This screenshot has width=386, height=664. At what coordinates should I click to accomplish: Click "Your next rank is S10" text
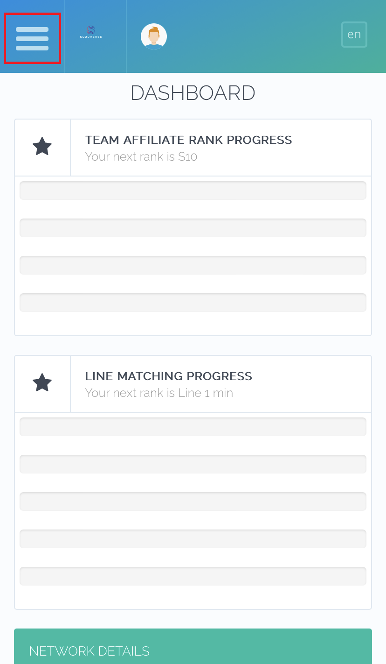(141, 156)
